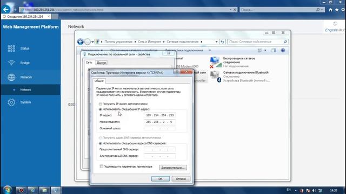The image size is (346, 194).
Task: Toggle Подтвердить параметры при выходе checkbox
Action: (101, 167)
